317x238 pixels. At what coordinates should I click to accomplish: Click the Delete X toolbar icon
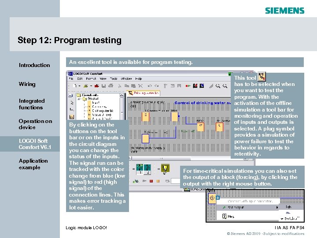tap(140, 86)
